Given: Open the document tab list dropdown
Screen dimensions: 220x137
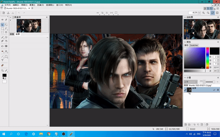Looking at the screenshot, I should pyautogui.click(x=2, y=8).
